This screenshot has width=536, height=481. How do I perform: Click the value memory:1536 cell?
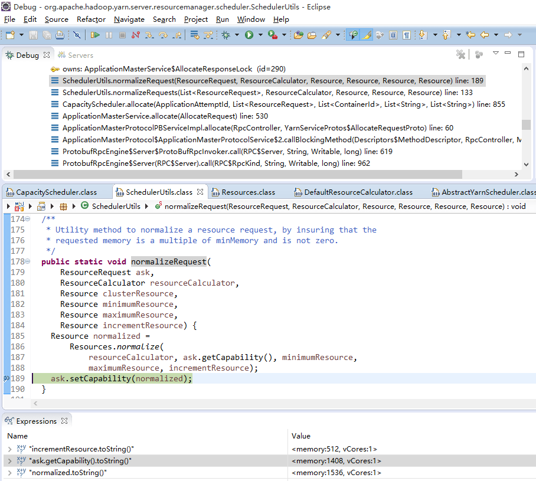coord(336,473)
